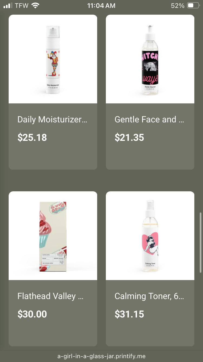Screen dimensions: 203x362
Task: Select the $25.18 price label
Action: pyautogui.click(x=32, y=138)
